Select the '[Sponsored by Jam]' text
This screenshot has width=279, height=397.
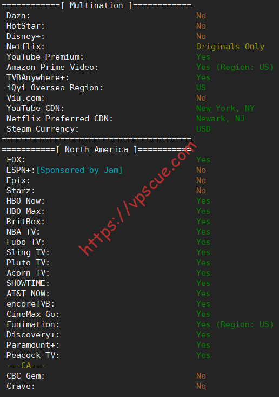(x=79, y=170)
